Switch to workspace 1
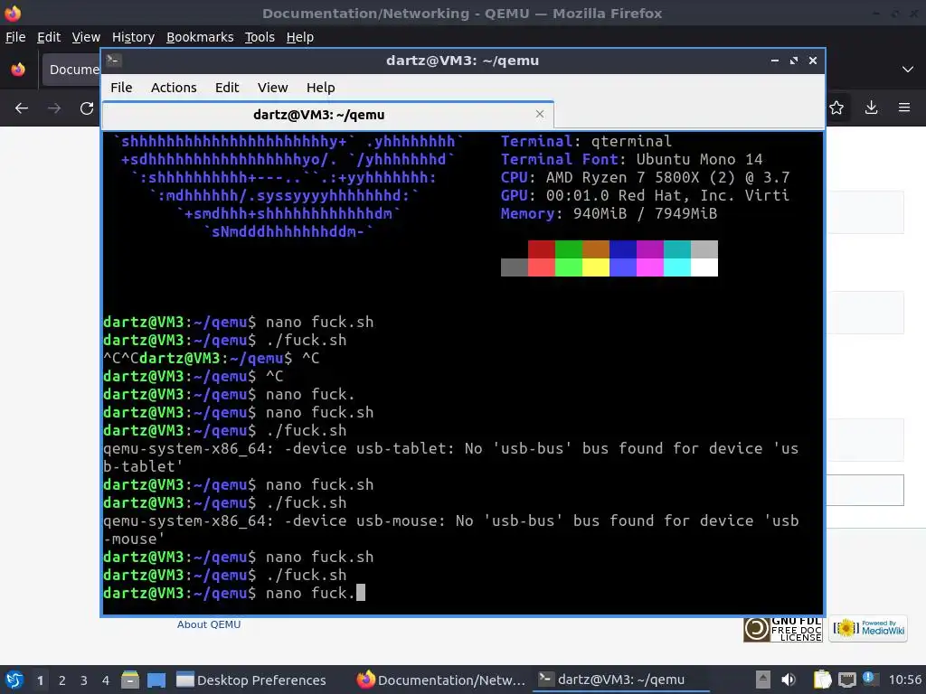926x694 pixels. (x=40, y=680)
